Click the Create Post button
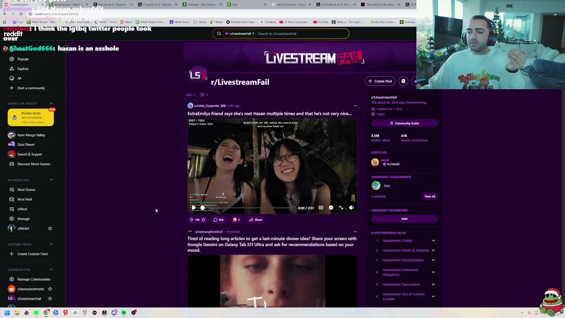Screen dimensions: 565x318 coord(380,81)
